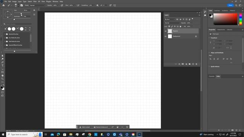Click the Share button

coord(230,5)
